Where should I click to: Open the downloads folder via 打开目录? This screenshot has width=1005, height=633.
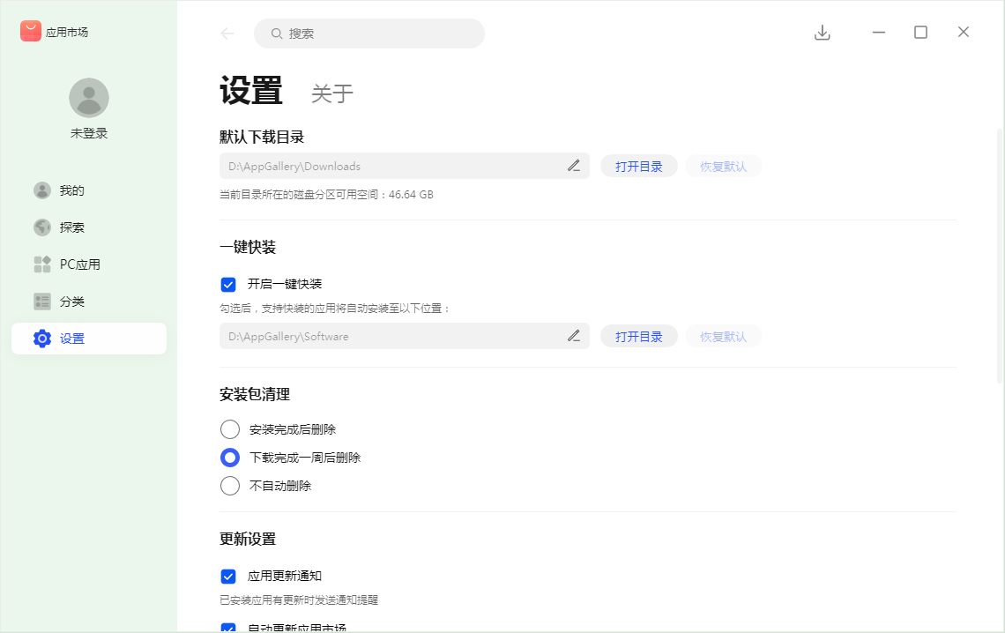click(x=638, y=166)
